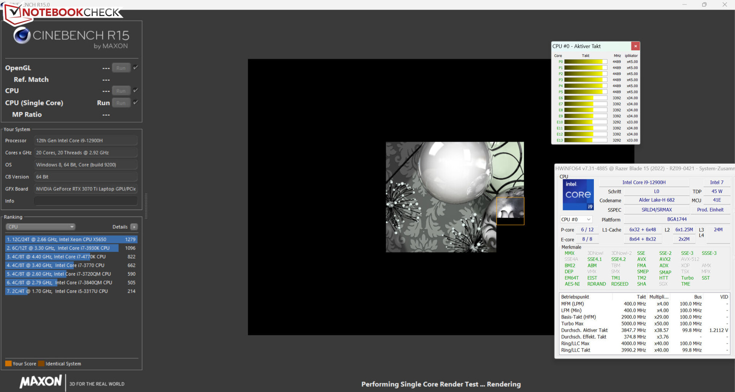The height and width of the screenshot is (392, 735).
Task: Click the Multipli... column header
Action: 659,297
